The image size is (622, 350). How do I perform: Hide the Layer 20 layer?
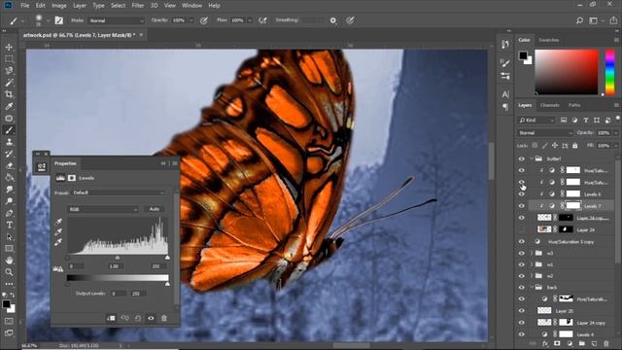click(521, 311)
